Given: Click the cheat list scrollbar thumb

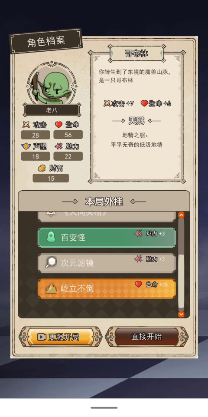Looking at the screenshot, I should pos(181,281).
